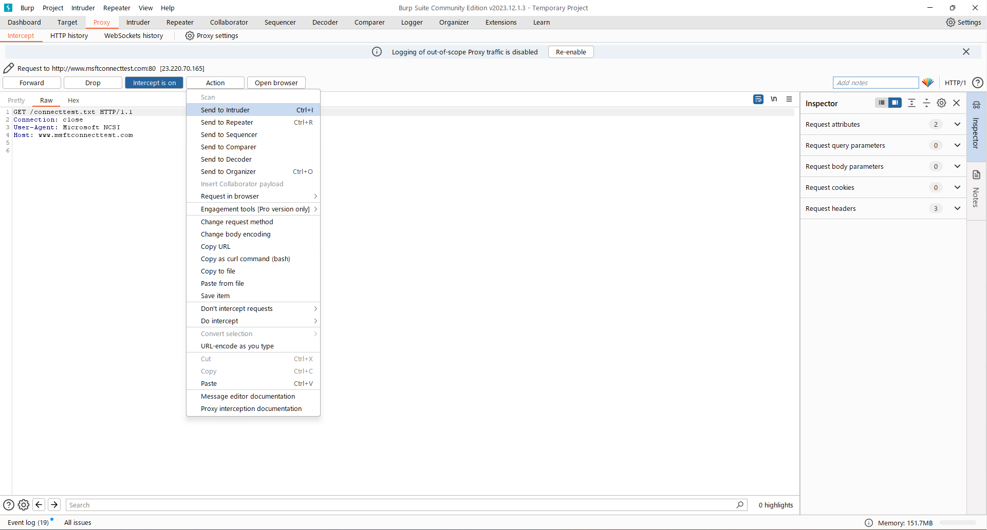The height and width of the screenshot is (530, 987).
Task: Click the memory usage progress bar
Action: [958, 523]
